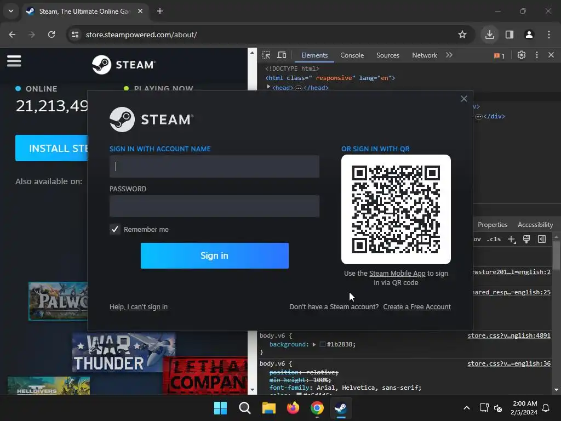Open store.css?v…=english:36 source link
This screenshot has width=561, height=421.
(x=509, y=363)
